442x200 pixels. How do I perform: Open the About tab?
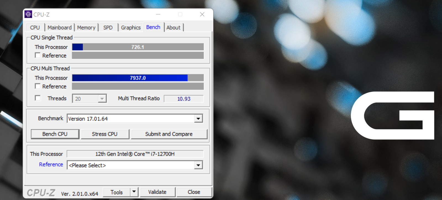click(173, 28)
